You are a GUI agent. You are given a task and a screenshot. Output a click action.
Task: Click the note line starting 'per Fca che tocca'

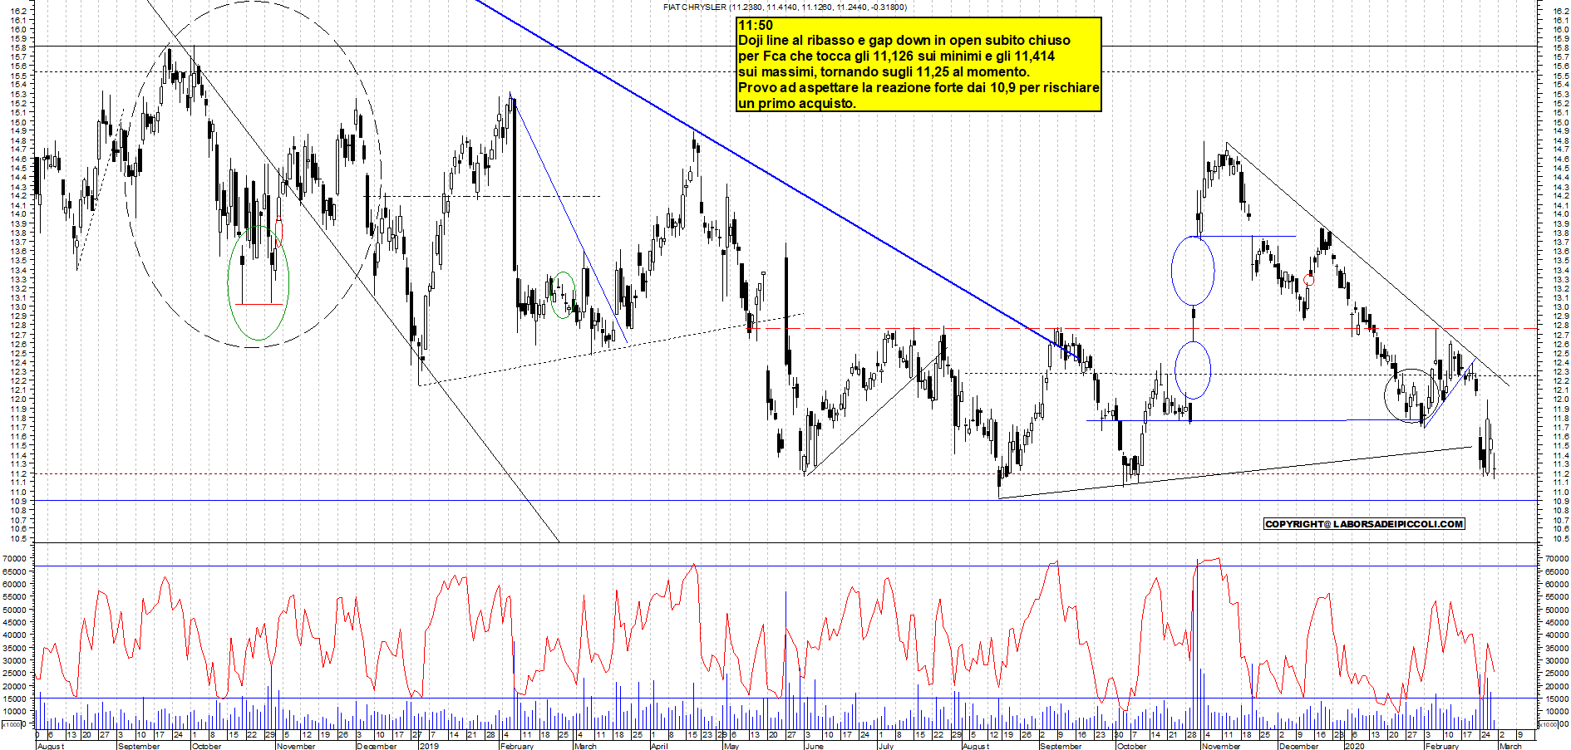click(897, 56)
